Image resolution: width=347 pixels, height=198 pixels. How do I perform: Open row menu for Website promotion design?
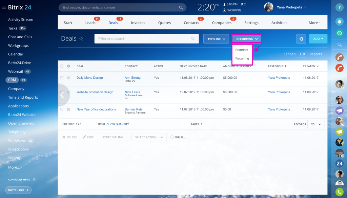68,92
